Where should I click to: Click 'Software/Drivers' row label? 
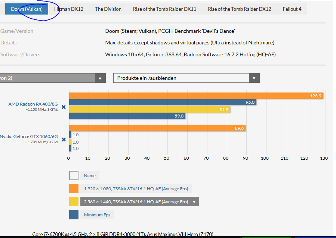(20, 54)
